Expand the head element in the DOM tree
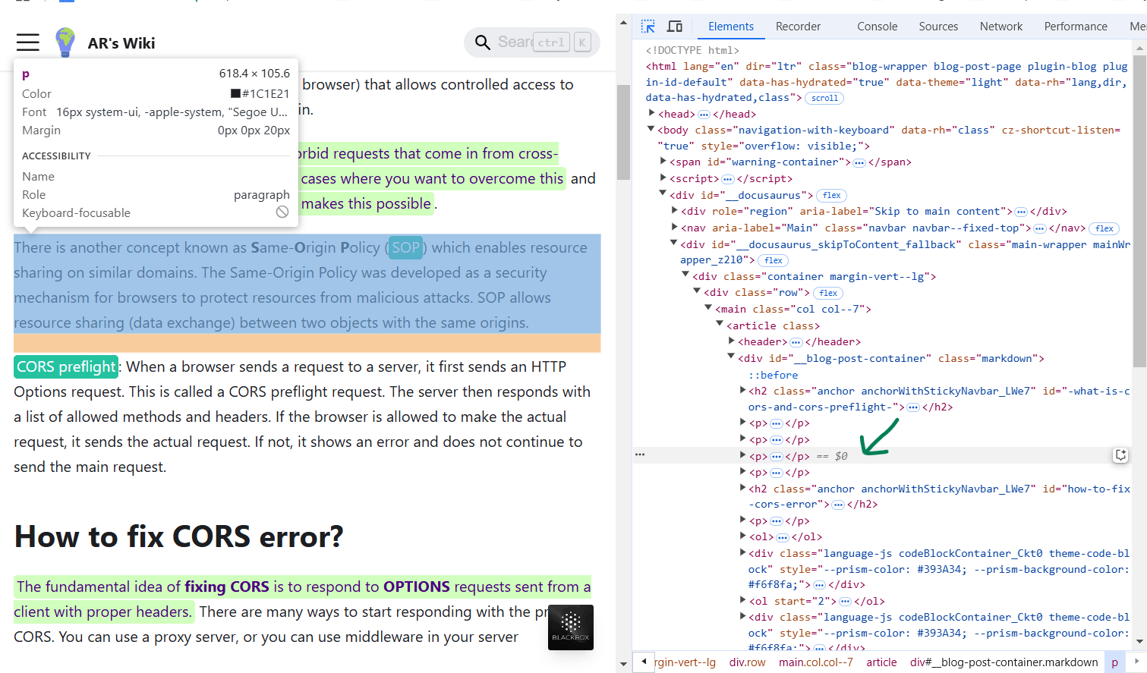 [x=651, y=113]
